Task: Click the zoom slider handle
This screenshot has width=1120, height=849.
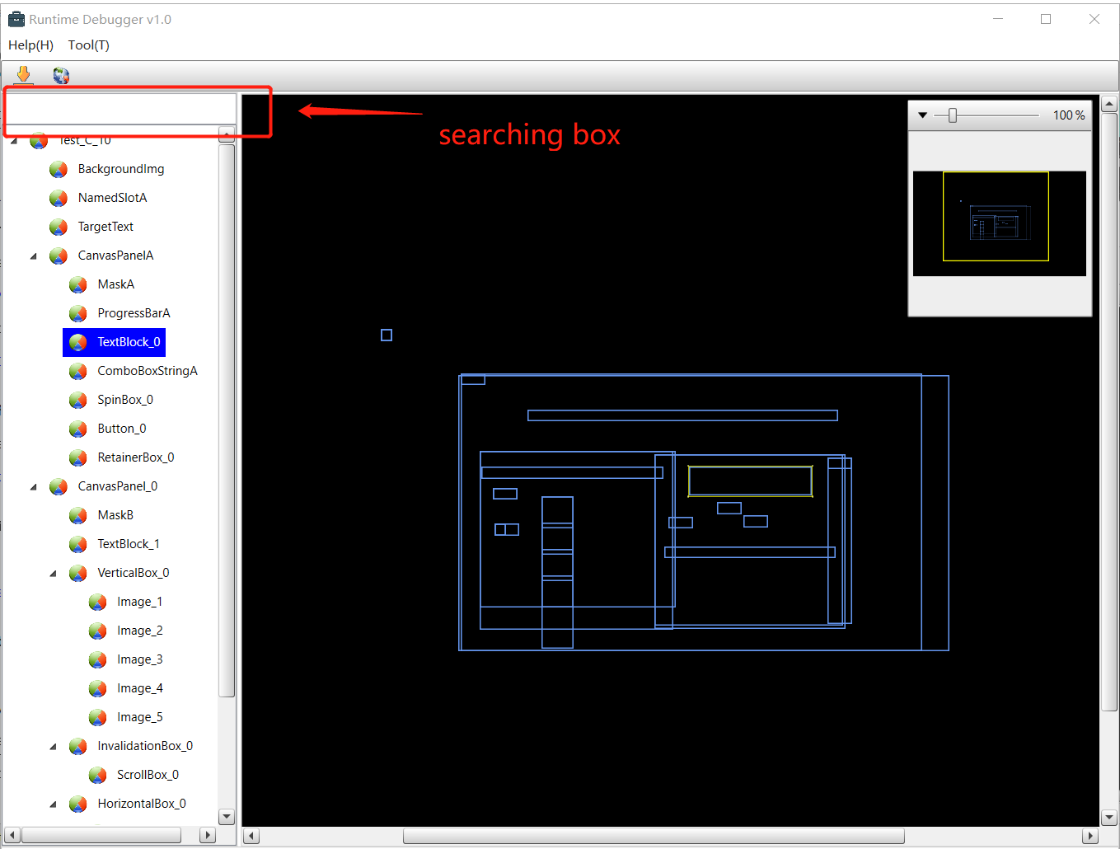Action: 953,115
